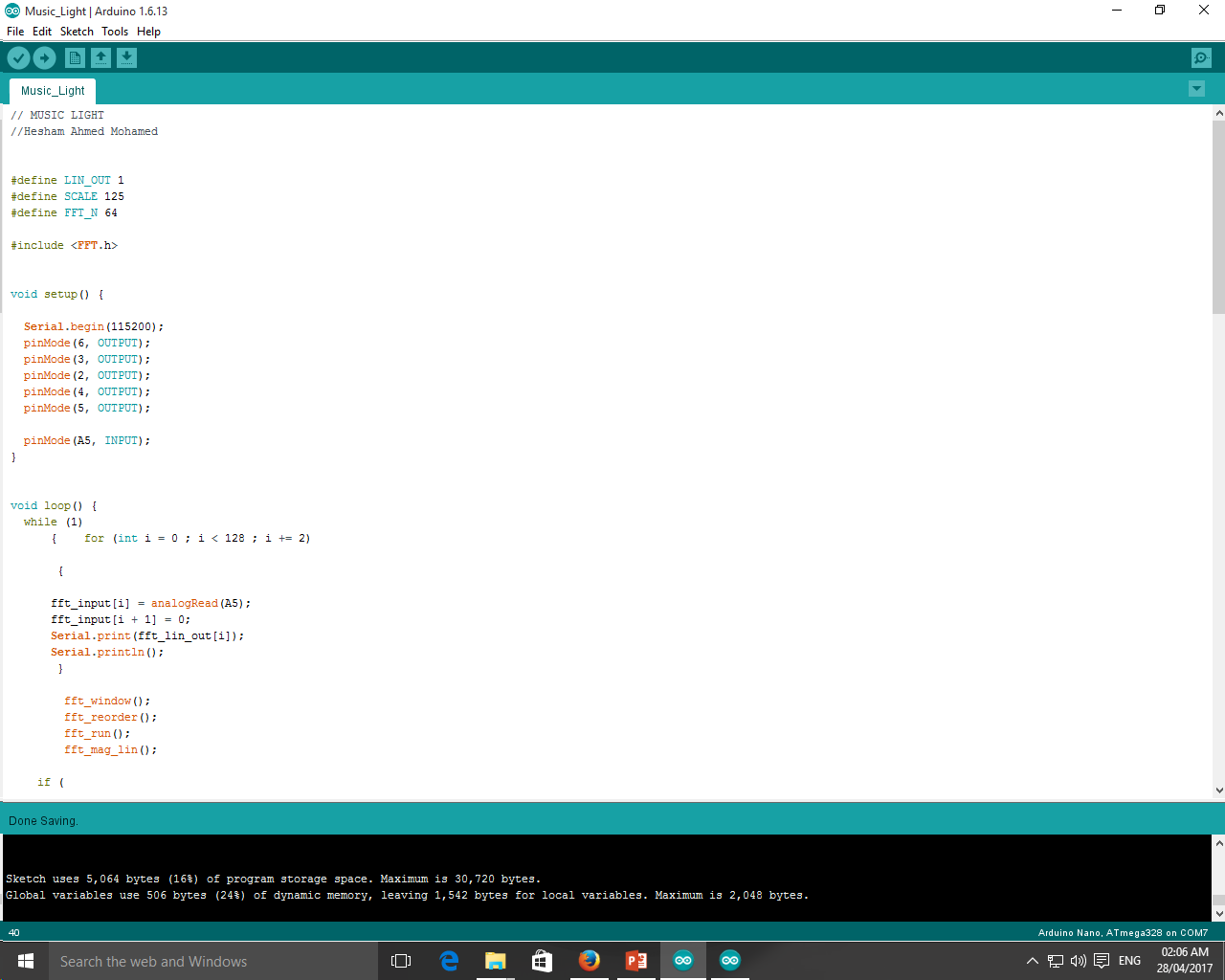Verify the sketch with the checkmark icon
This screenshot has width=1225, height=980.
[x=18, y=57]
